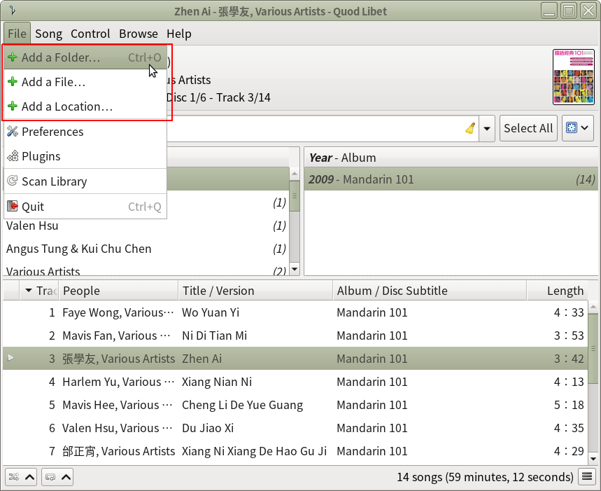The width and height of the screenshot is (601, 491).
Task: Toggle repeat mode in status bar
Action: coord(50,477)
